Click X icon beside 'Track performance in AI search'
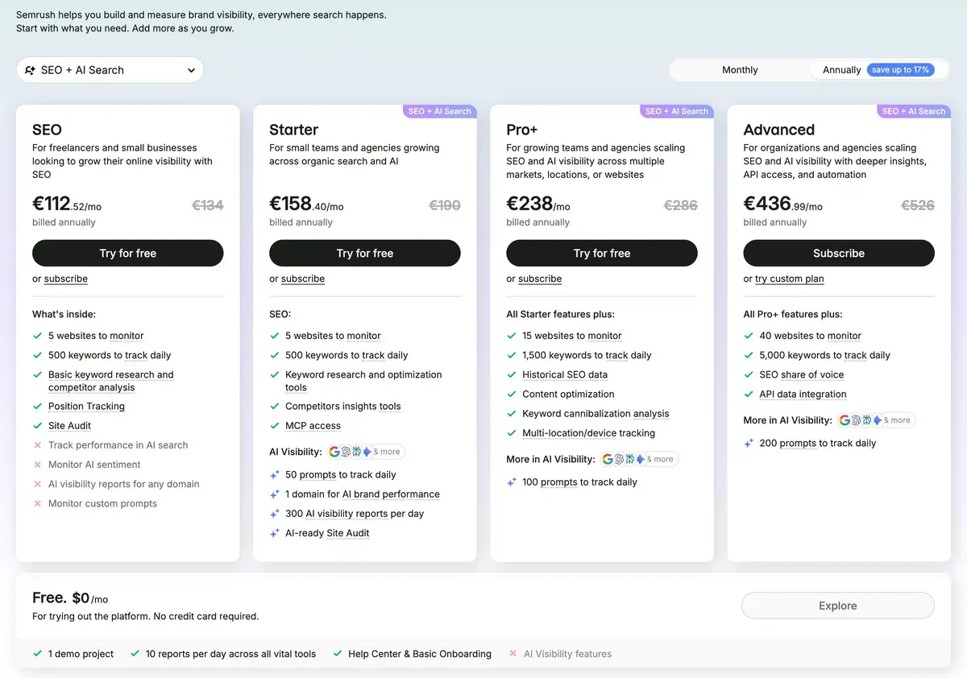 pyautogui.click(x=37, y=445)
